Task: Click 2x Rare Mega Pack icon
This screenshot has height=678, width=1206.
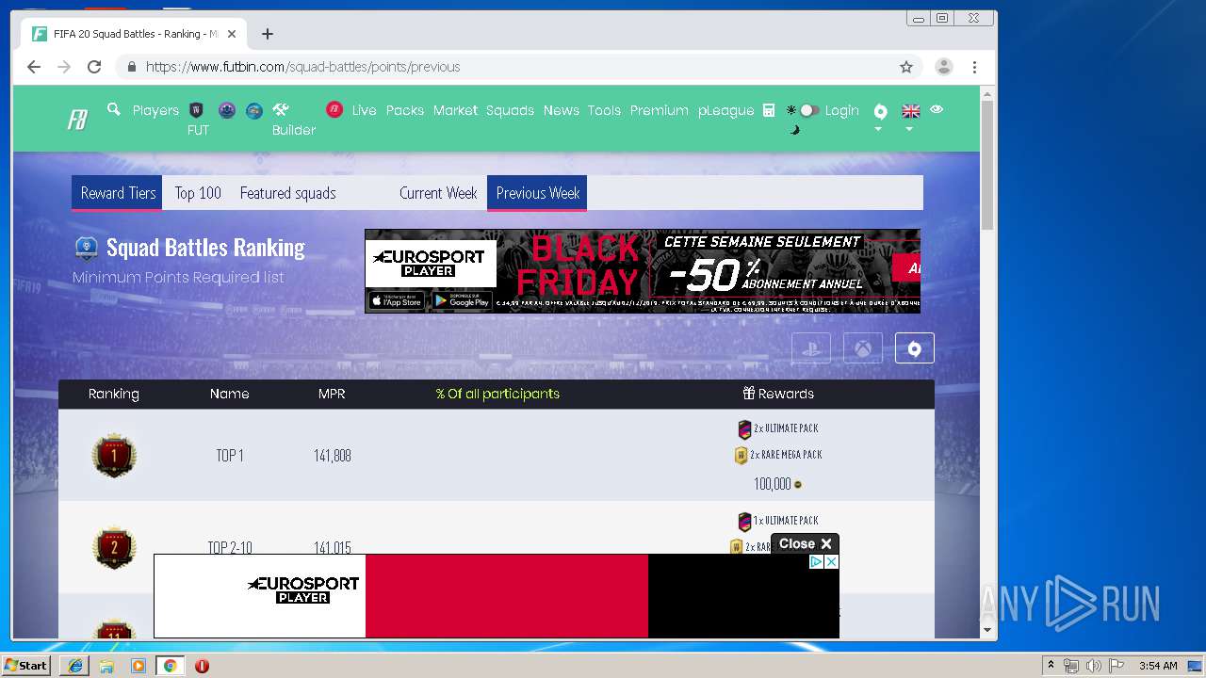Action: click(742, 455)
